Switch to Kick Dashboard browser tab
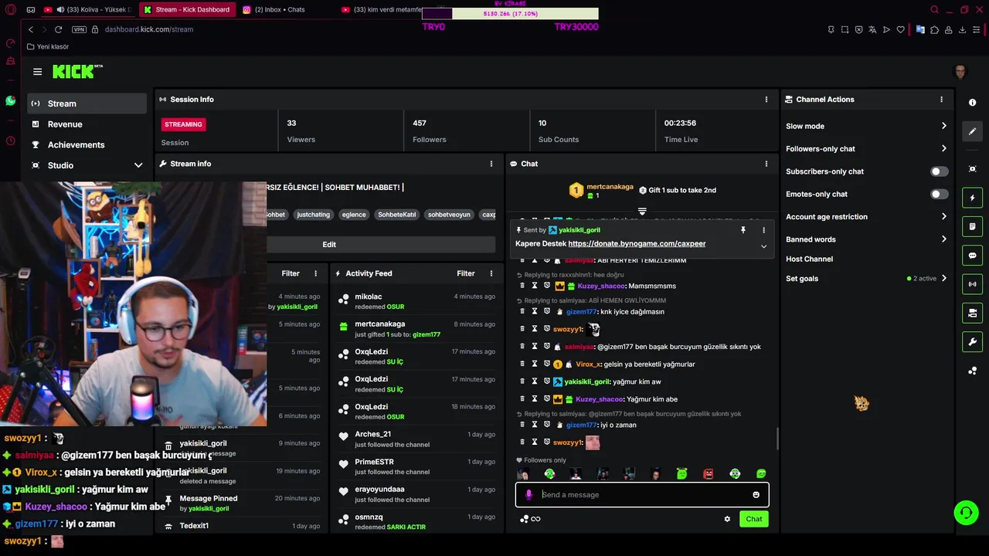 187,9
